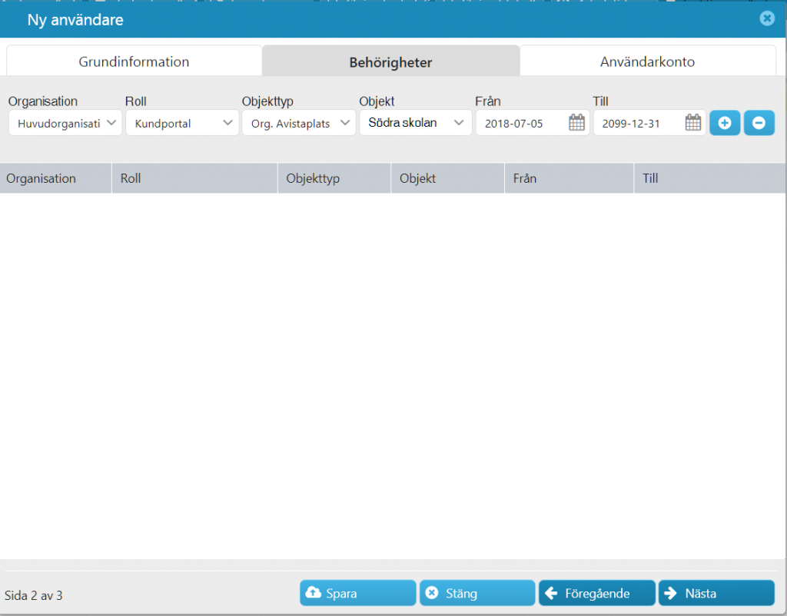Go to the Användarkonto tab
787x616 pixels.
[647, 61]
